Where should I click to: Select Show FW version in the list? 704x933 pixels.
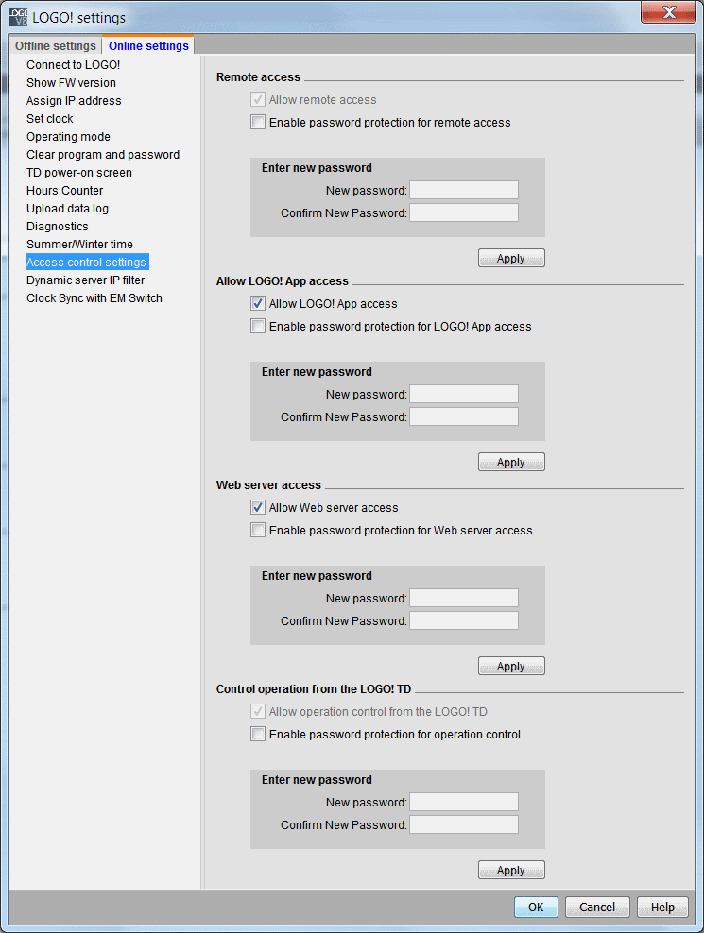(x=71, y=83)
